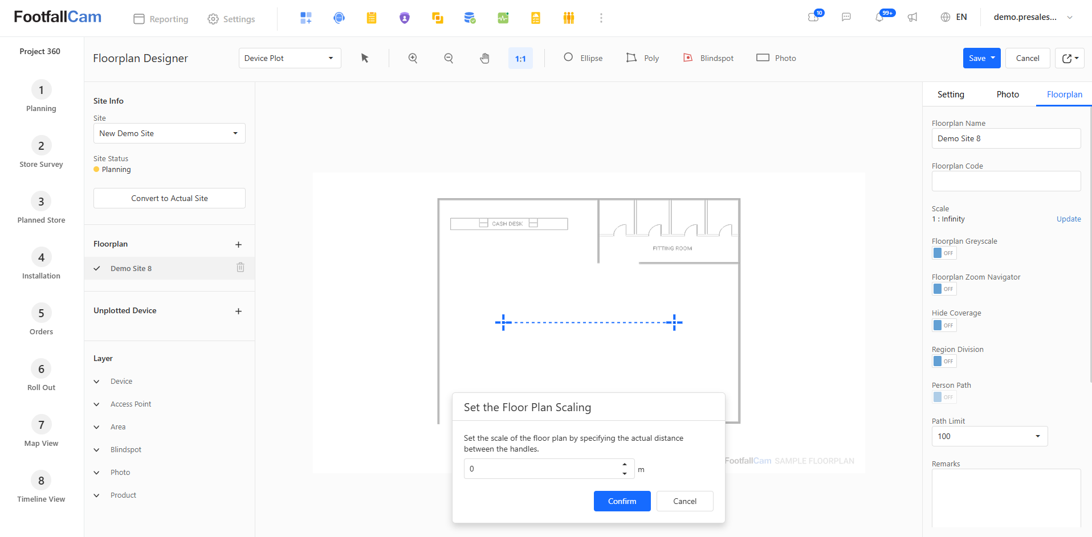The image size is (1092, 537).
Task: Go to step 4 Installation
Action: coord(41,264)
